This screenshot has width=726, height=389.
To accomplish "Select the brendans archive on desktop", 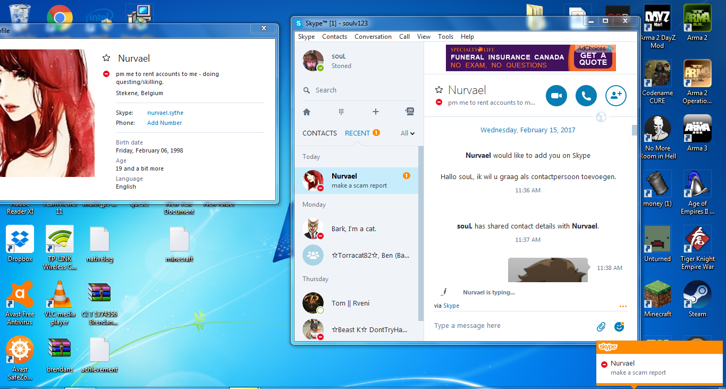I will pos(60,354).
